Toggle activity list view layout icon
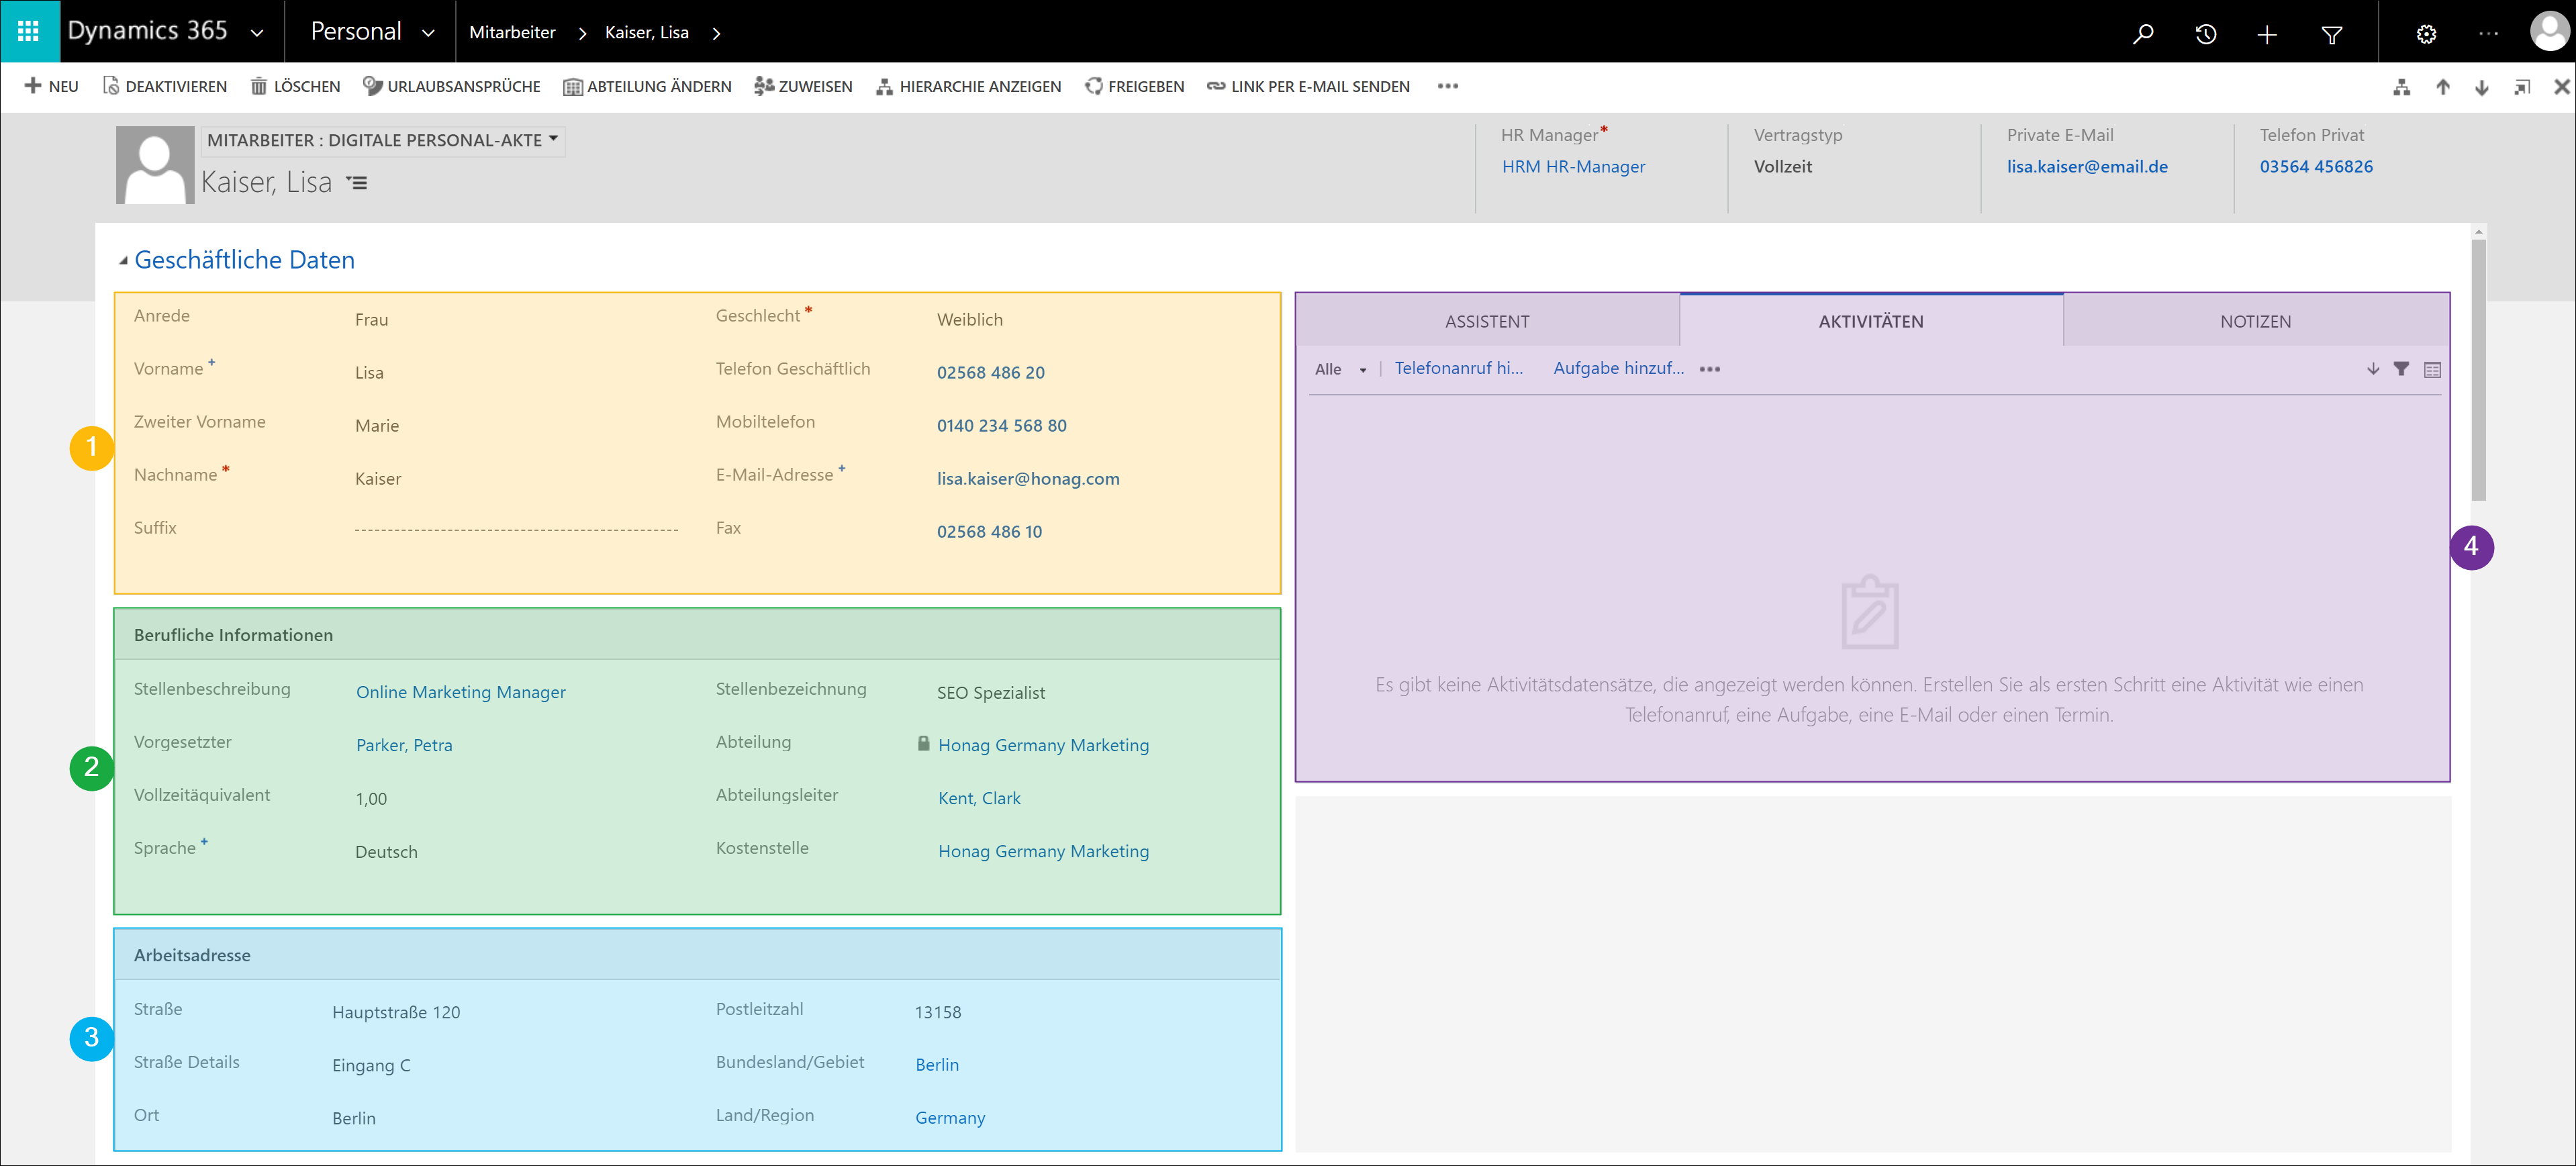Viewport: 2576px width, 1166px height. [2432, 369]
